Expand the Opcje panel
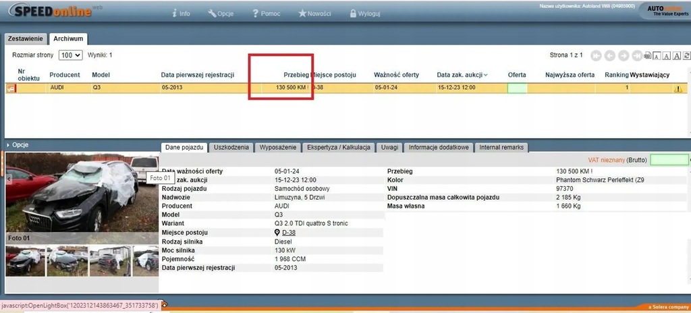Image resolution: width=691 pixels, height=313 pixels. click(18, 144)
